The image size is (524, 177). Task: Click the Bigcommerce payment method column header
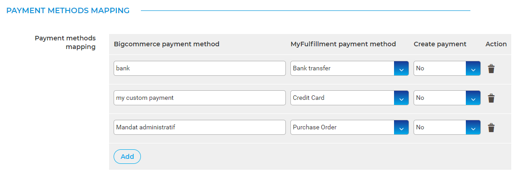tap(167, 44)
